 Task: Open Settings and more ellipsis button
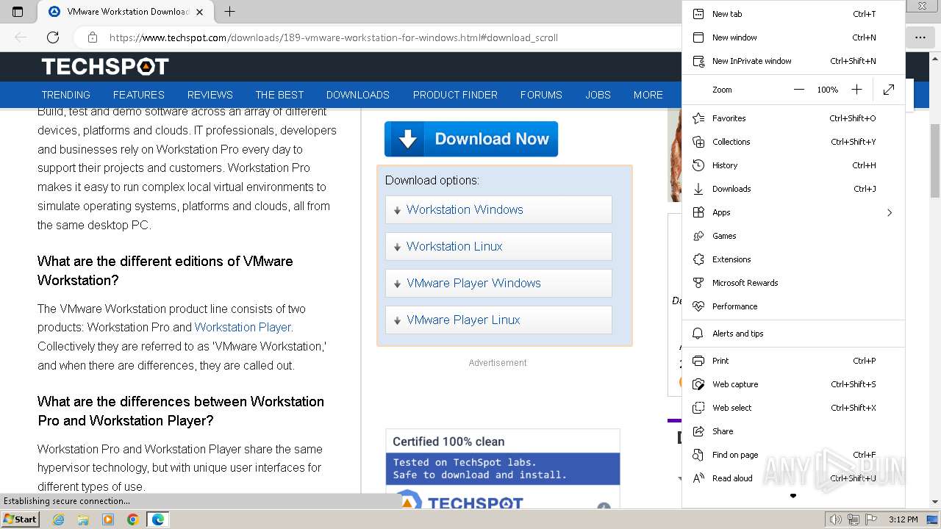(920, 37)
